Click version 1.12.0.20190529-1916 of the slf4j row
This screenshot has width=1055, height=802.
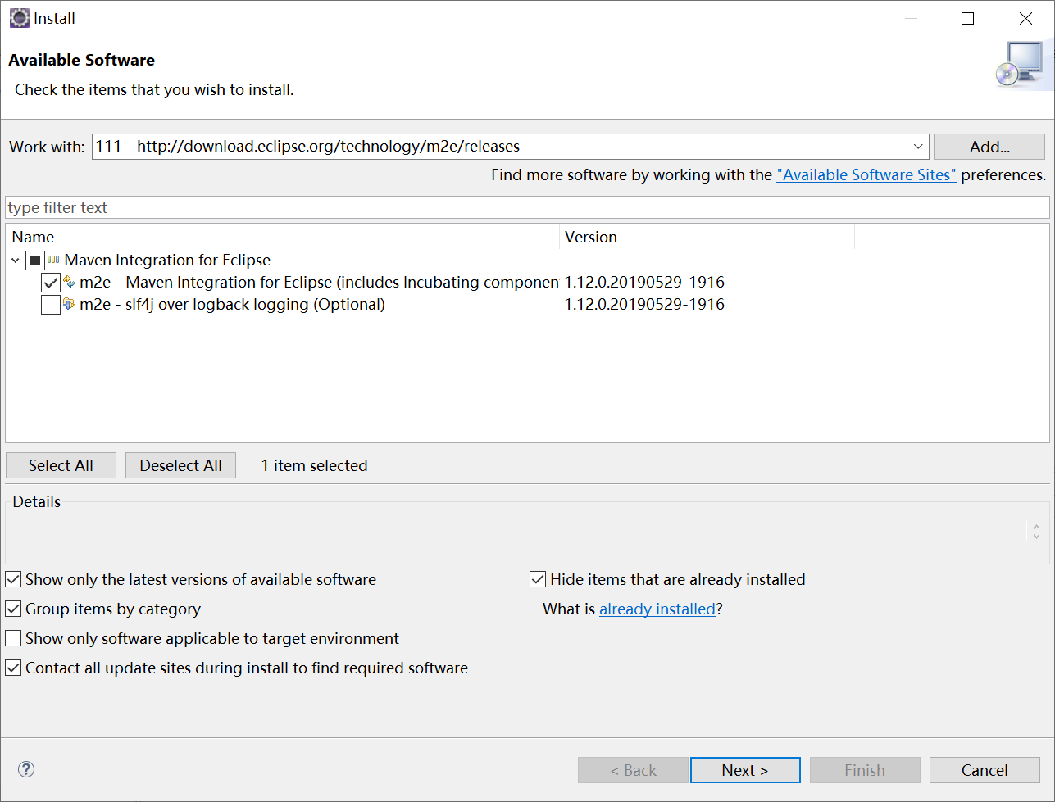pyautogui.click(x=644, y=305)
